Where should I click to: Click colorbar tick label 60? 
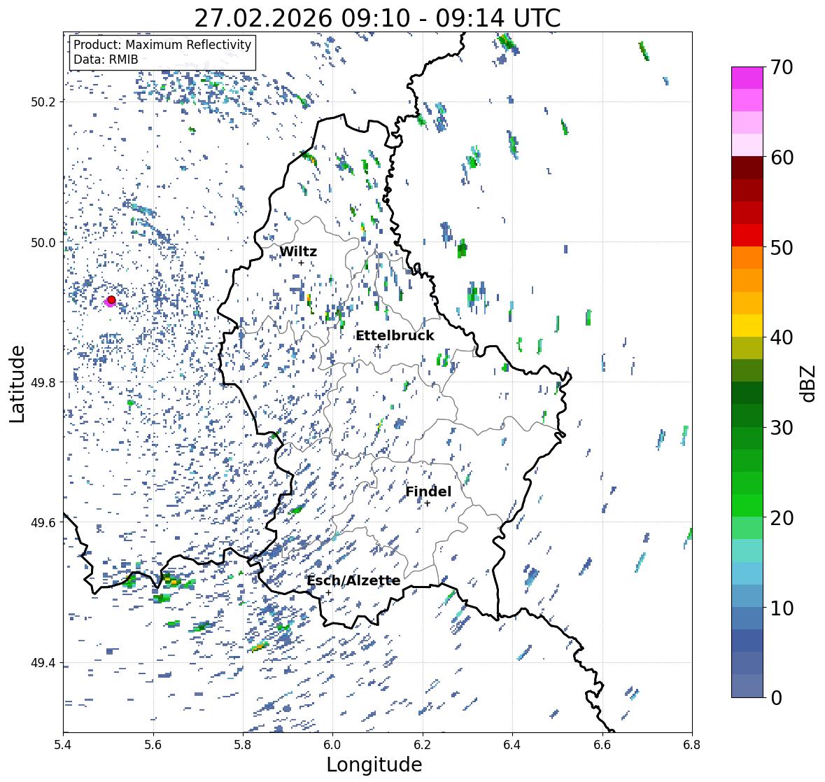[782, 158]
